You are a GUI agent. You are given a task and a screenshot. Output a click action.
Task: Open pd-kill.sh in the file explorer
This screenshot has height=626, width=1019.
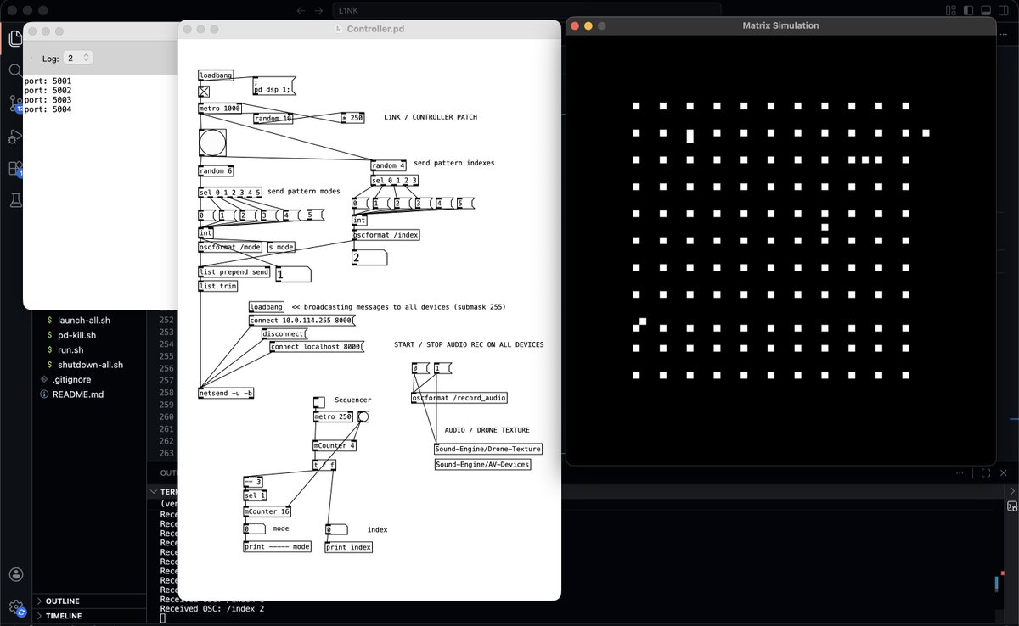(76, 335)
